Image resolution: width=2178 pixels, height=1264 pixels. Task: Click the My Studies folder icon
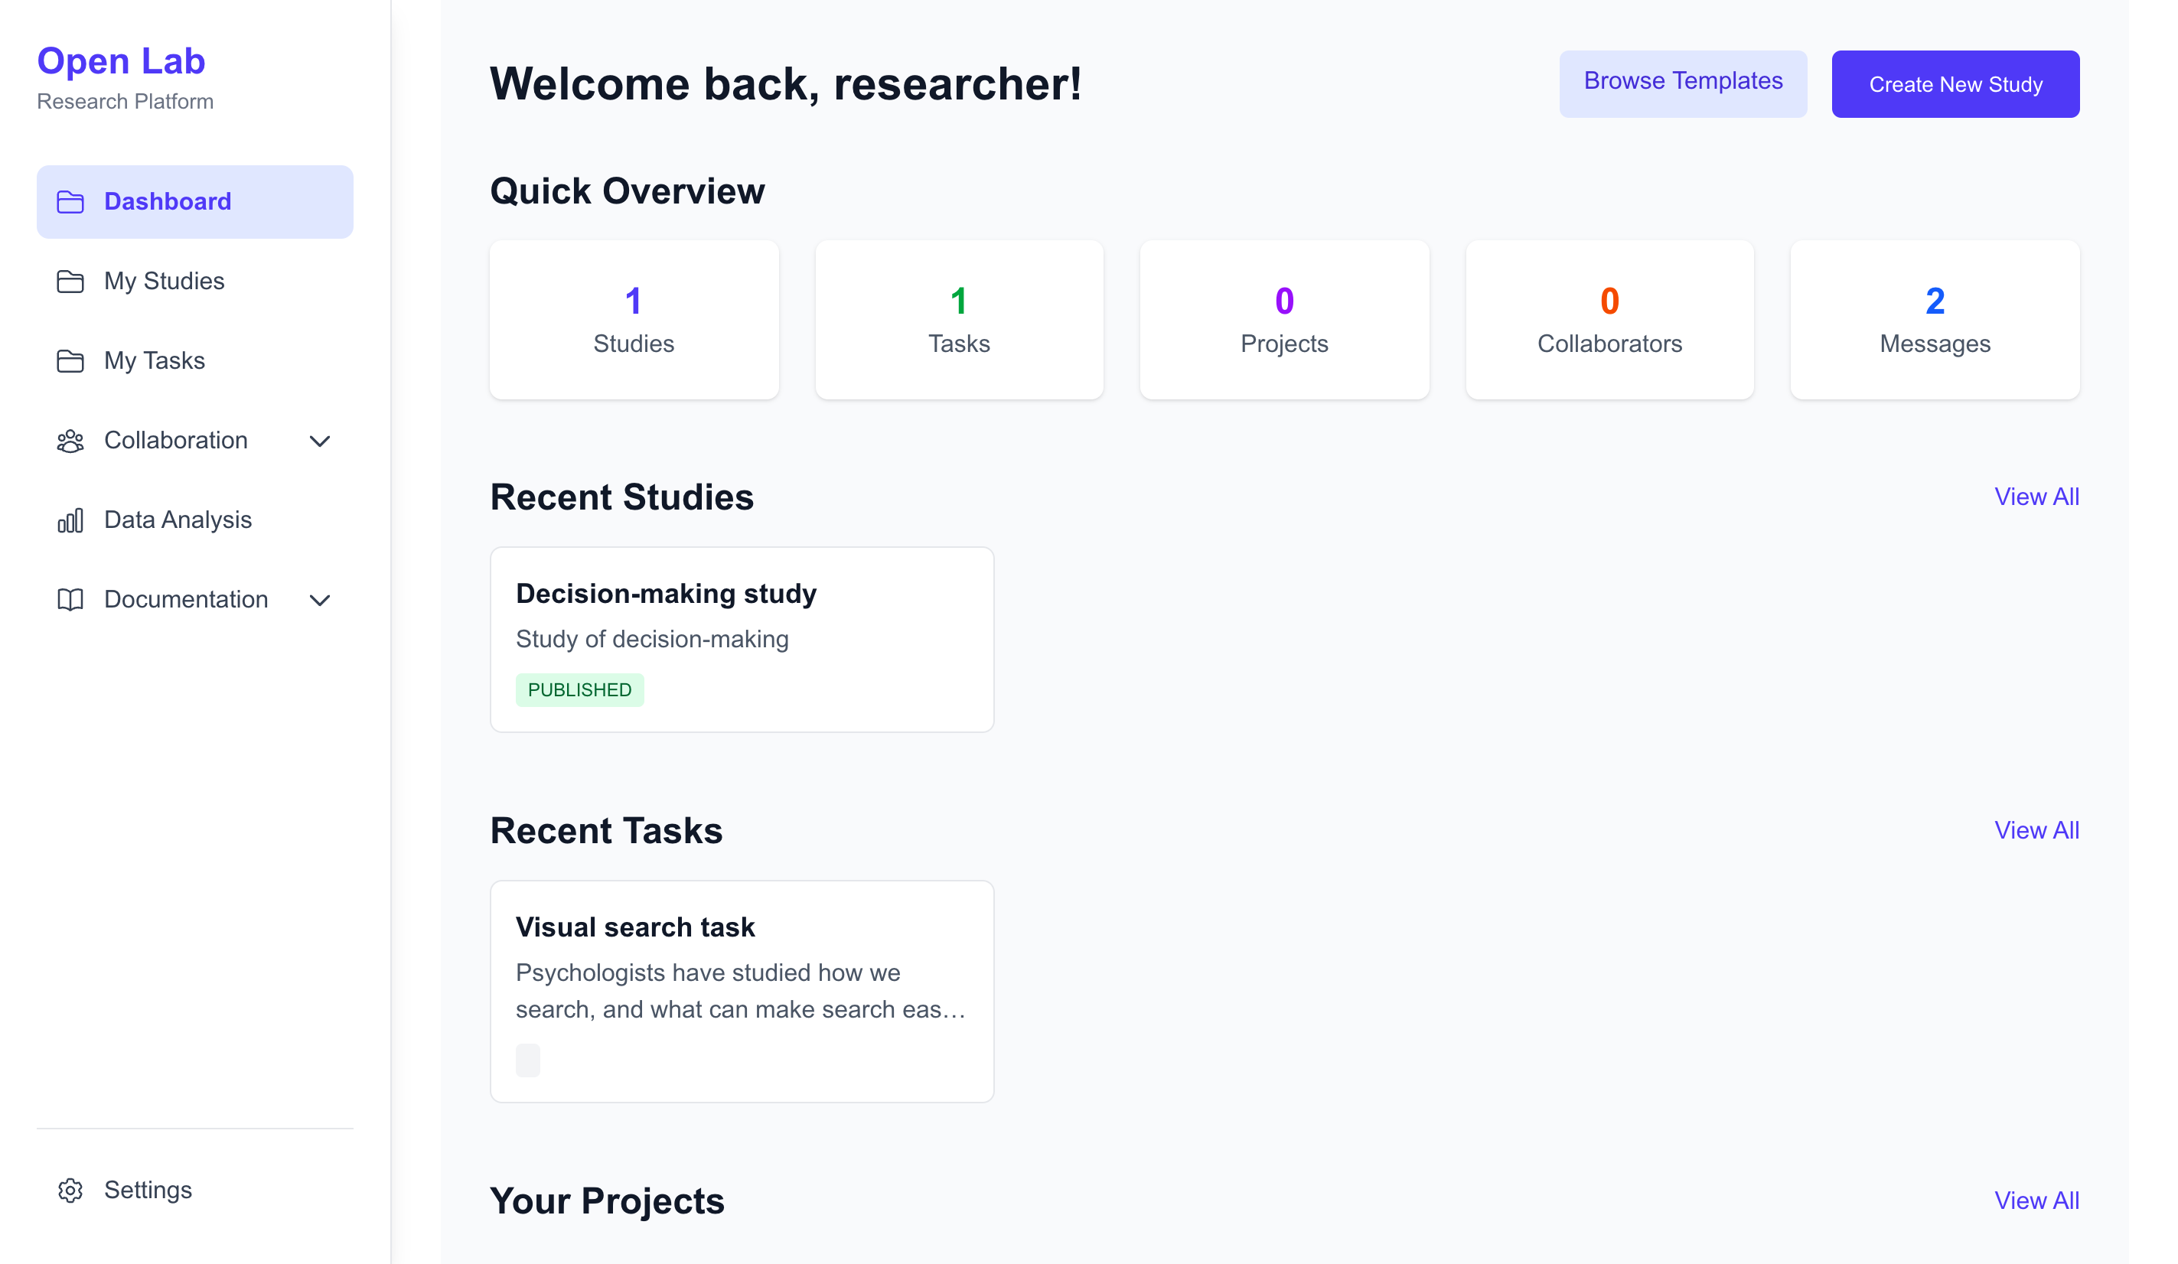tap(70, 281)
